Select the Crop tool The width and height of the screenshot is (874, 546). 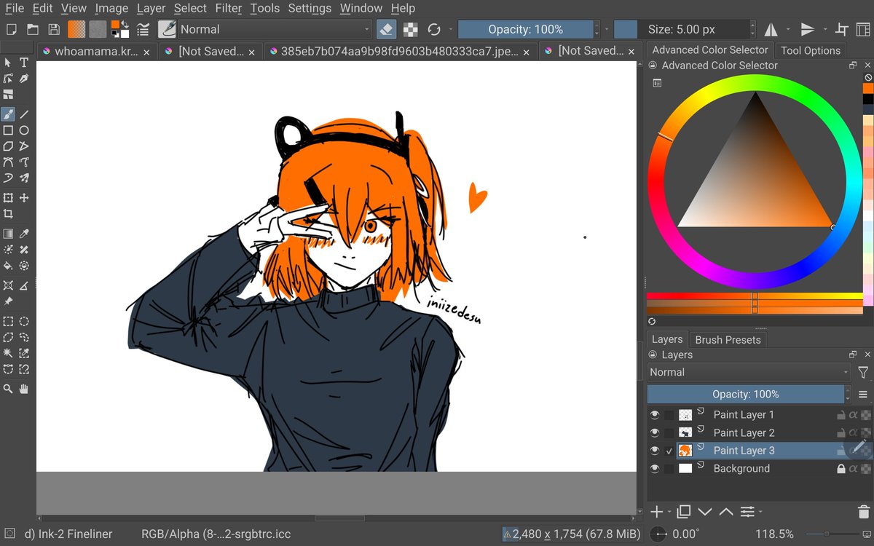8,214
